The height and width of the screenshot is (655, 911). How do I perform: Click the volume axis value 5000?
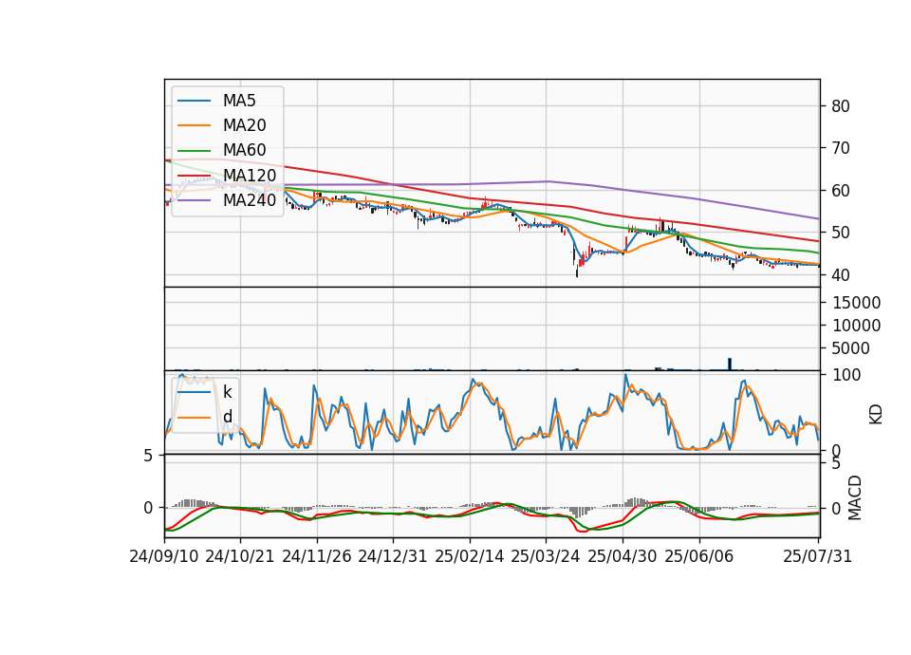(x=851, y=348)
